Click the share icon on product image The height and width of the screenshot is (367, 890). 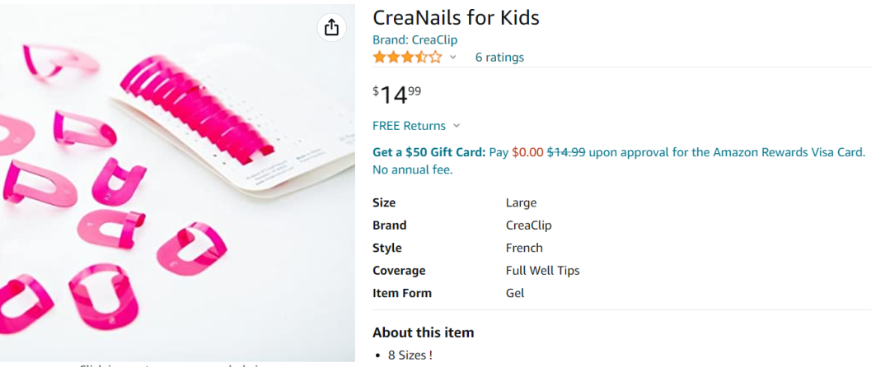pyautogui.click(x=331, y=27)
